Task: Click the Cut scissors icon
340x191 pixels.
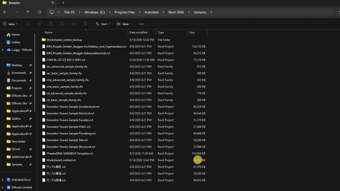Action: click(x=28, y=24)
